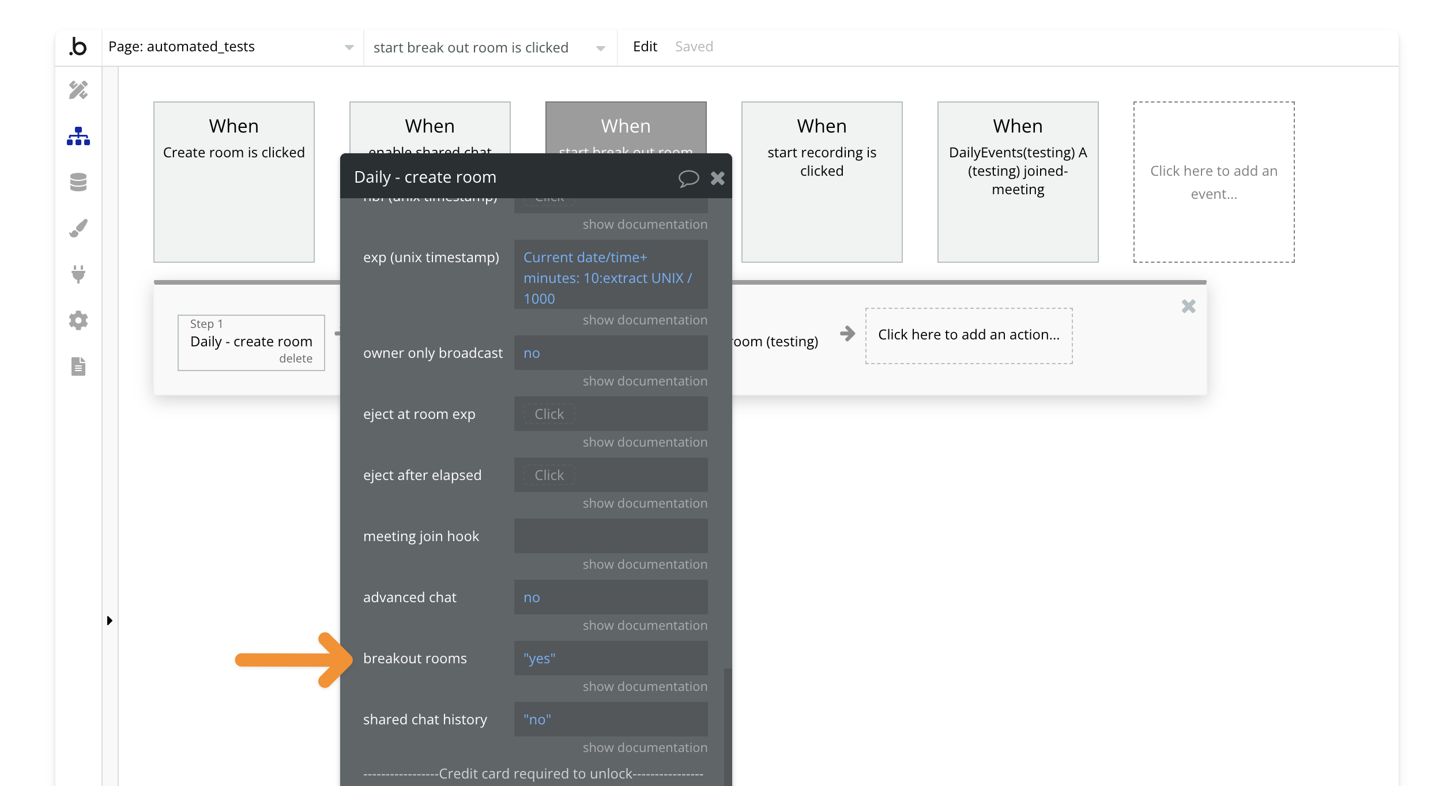Change owner only broadcast value
The width and height of the screenshot is (1454, 786).
click(x=611, y=353)
